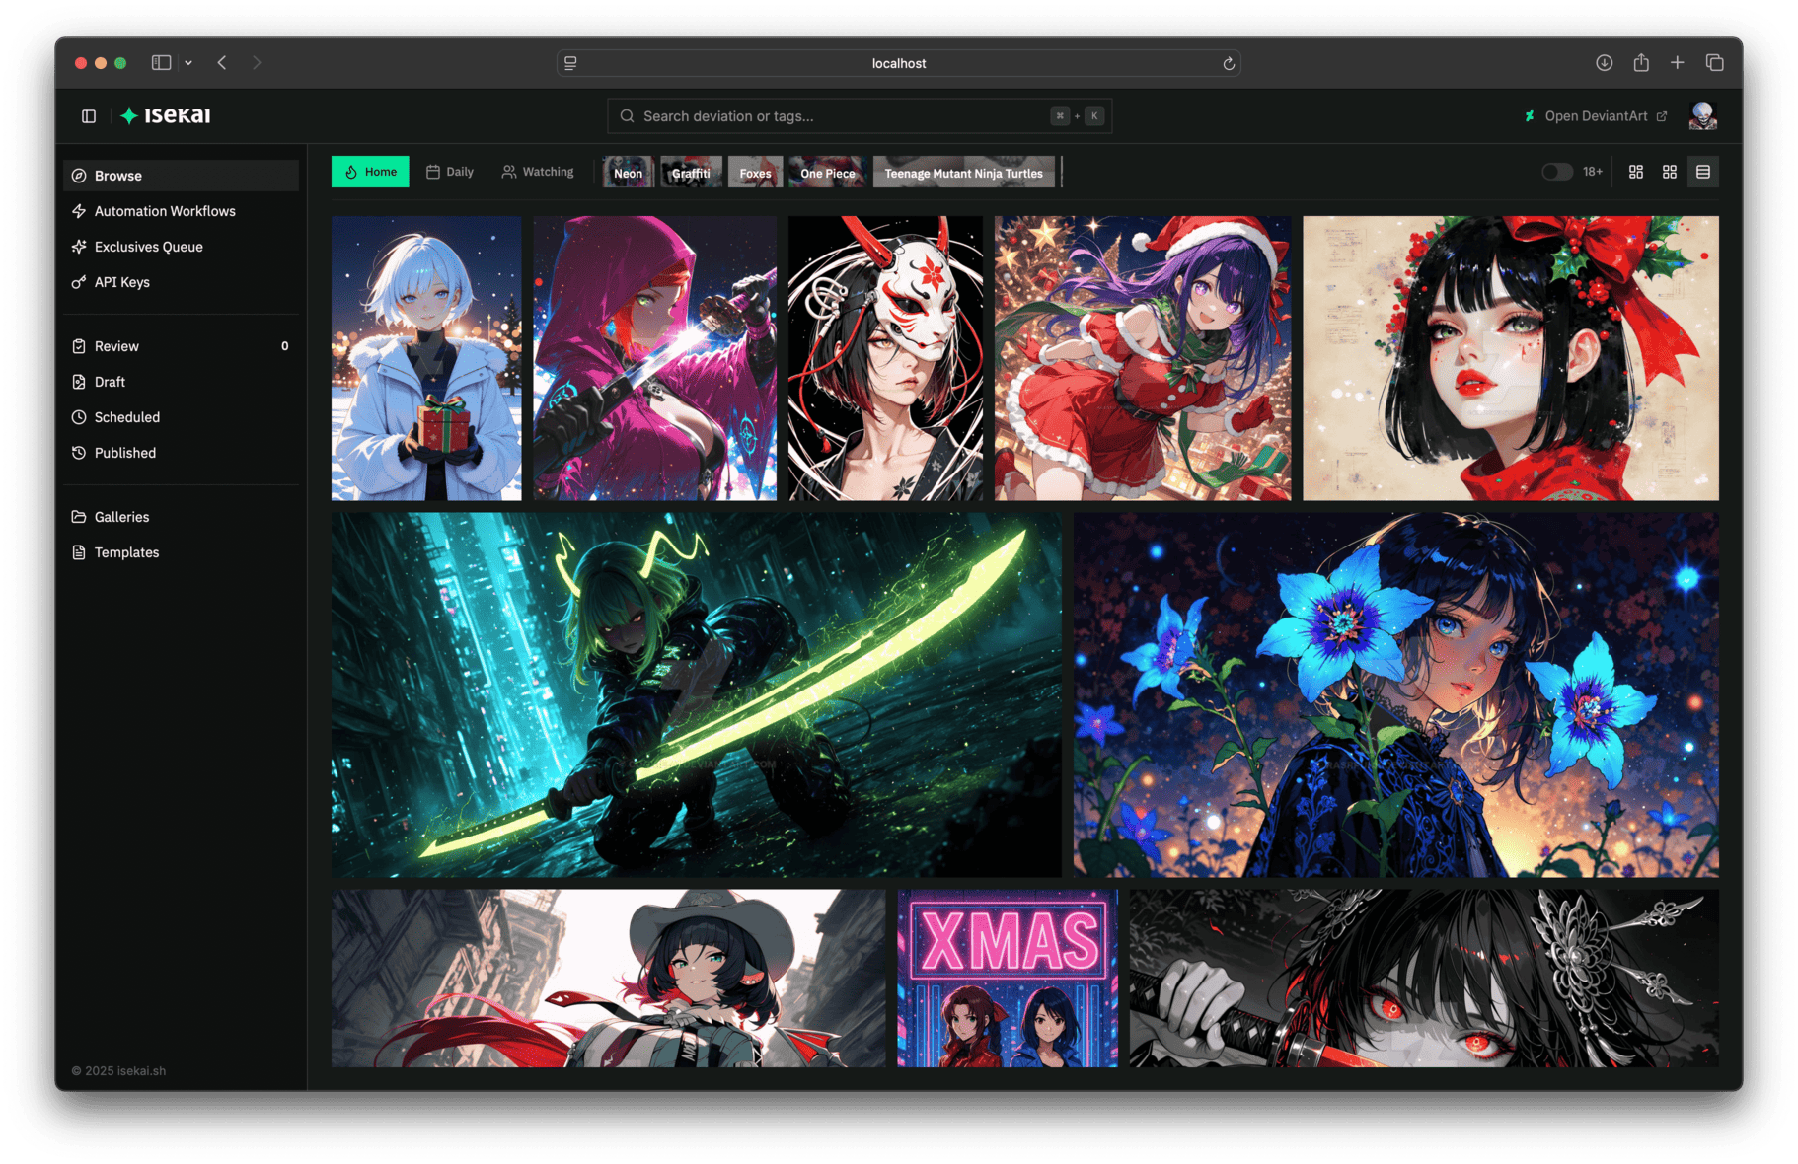Screen dimensions: 1798x1164
Task: Open Automation Workflows in sidebar
Action: [x=165, y=211]
